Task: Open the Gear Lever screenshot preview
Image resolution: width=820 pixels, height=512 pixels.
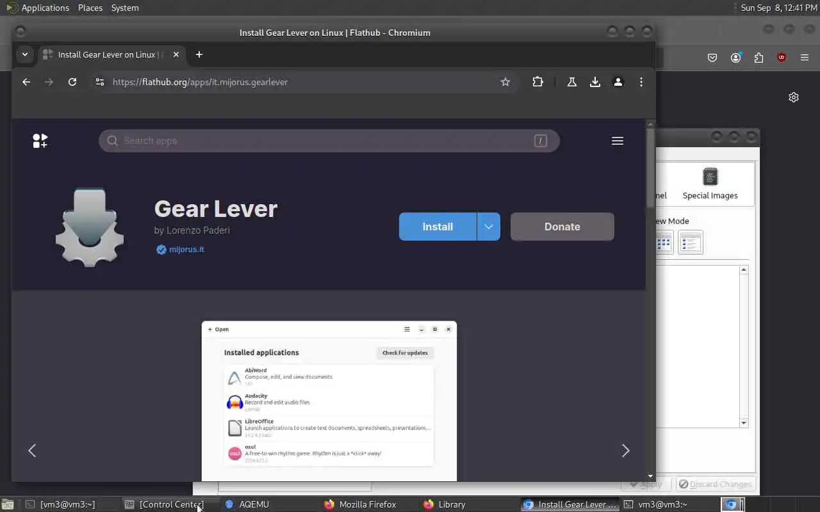Action: pyautogui.click(x=329, y=401)
